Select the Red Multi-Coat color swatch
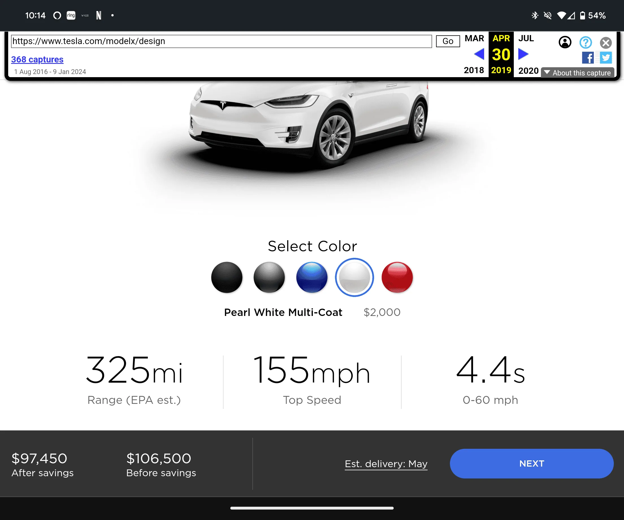The width and height of the screenshot is (624, 520). [397, 277]
